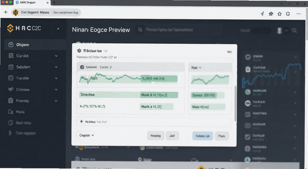The height and width of the screenshot is (169, 308).
Task: Close the dialog with Hix button
Action: 229,52
